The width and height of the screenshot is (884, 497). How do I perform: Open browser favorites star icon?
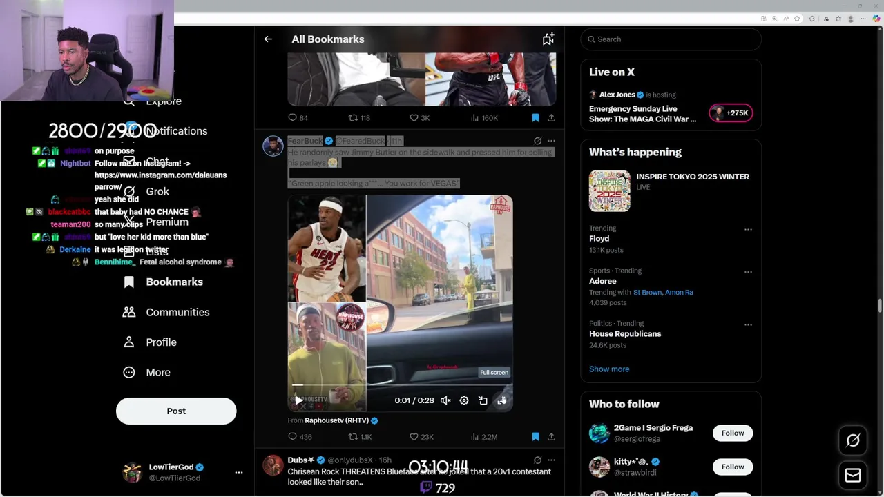pos(797,19)
